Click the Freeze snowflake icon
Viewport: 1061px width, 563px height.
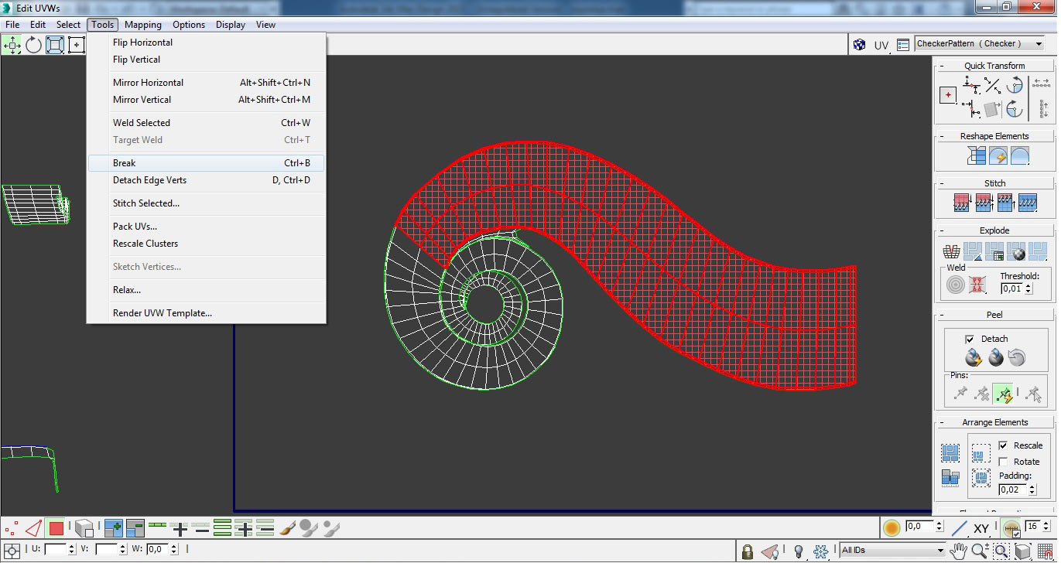click(x=820, y=551)
